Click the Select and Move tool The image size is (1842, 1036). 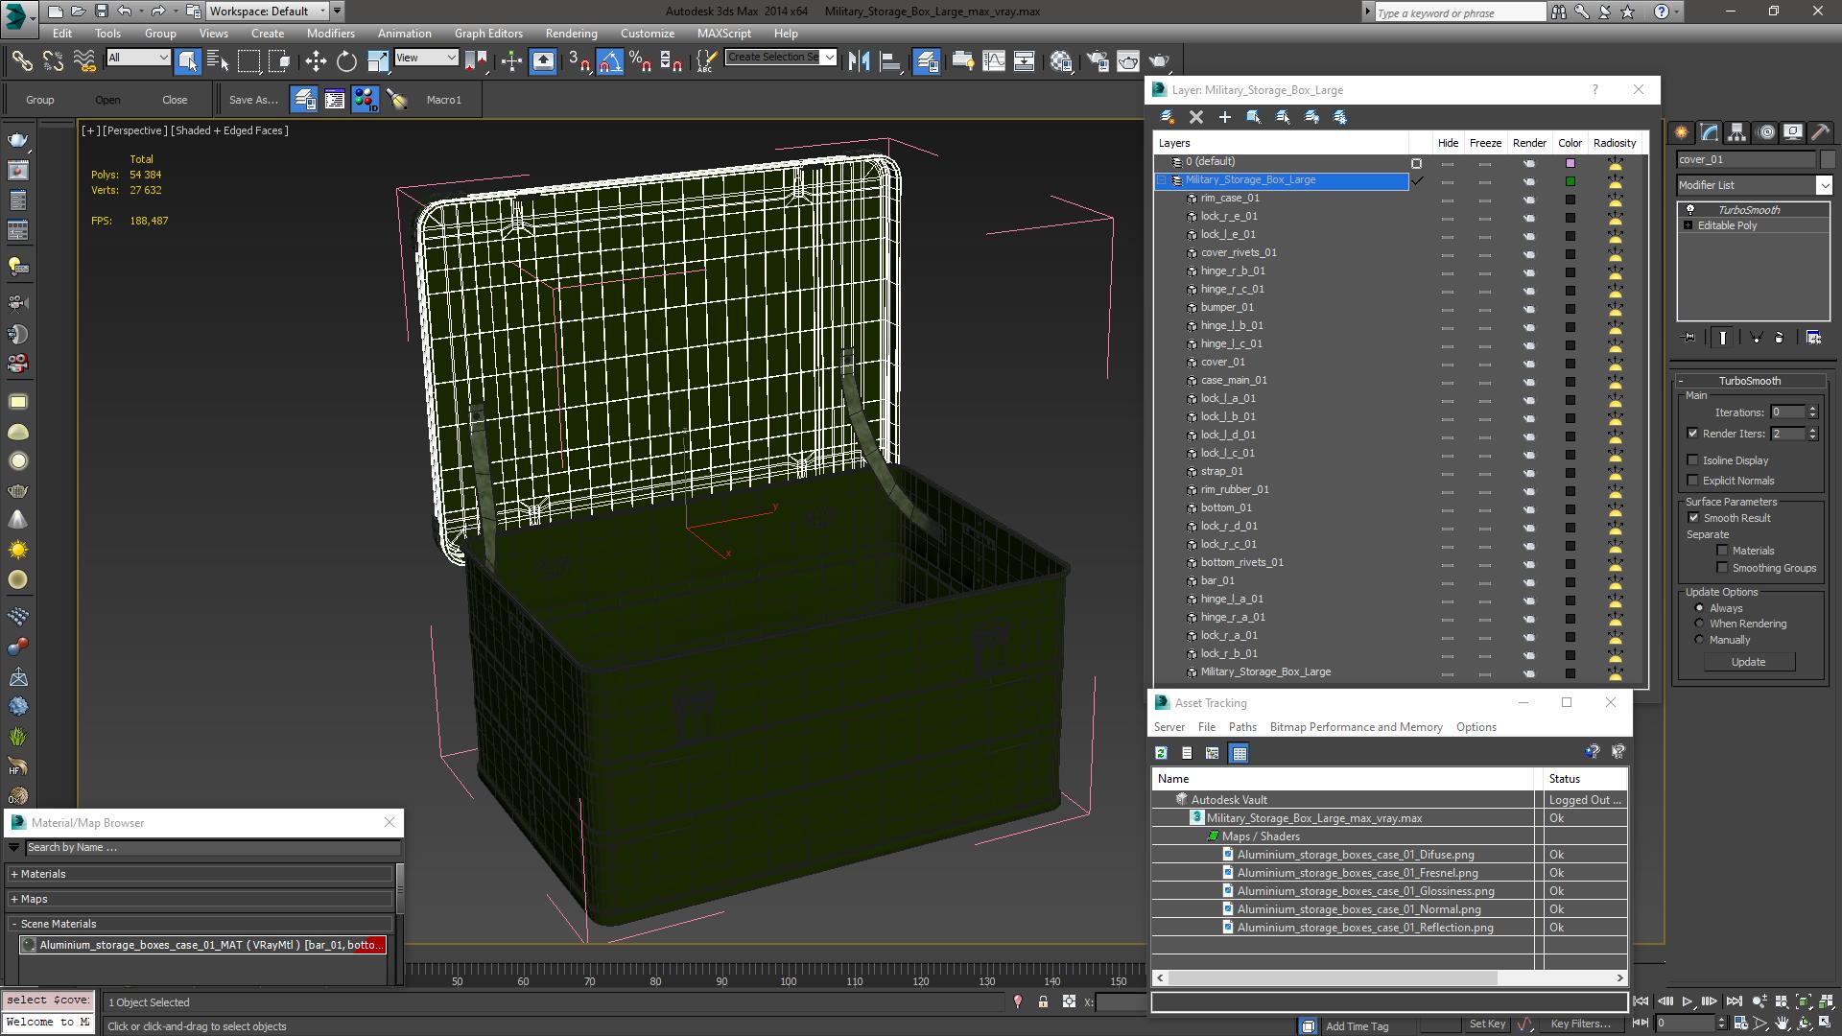point(316,61)
